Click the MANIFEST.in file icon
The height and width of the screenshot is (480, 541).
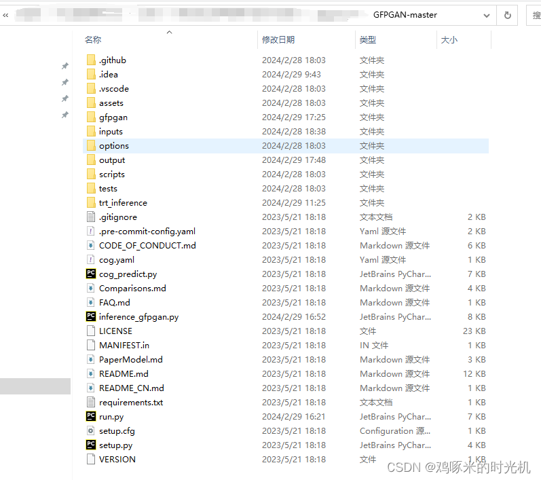(x=91, y=345)
